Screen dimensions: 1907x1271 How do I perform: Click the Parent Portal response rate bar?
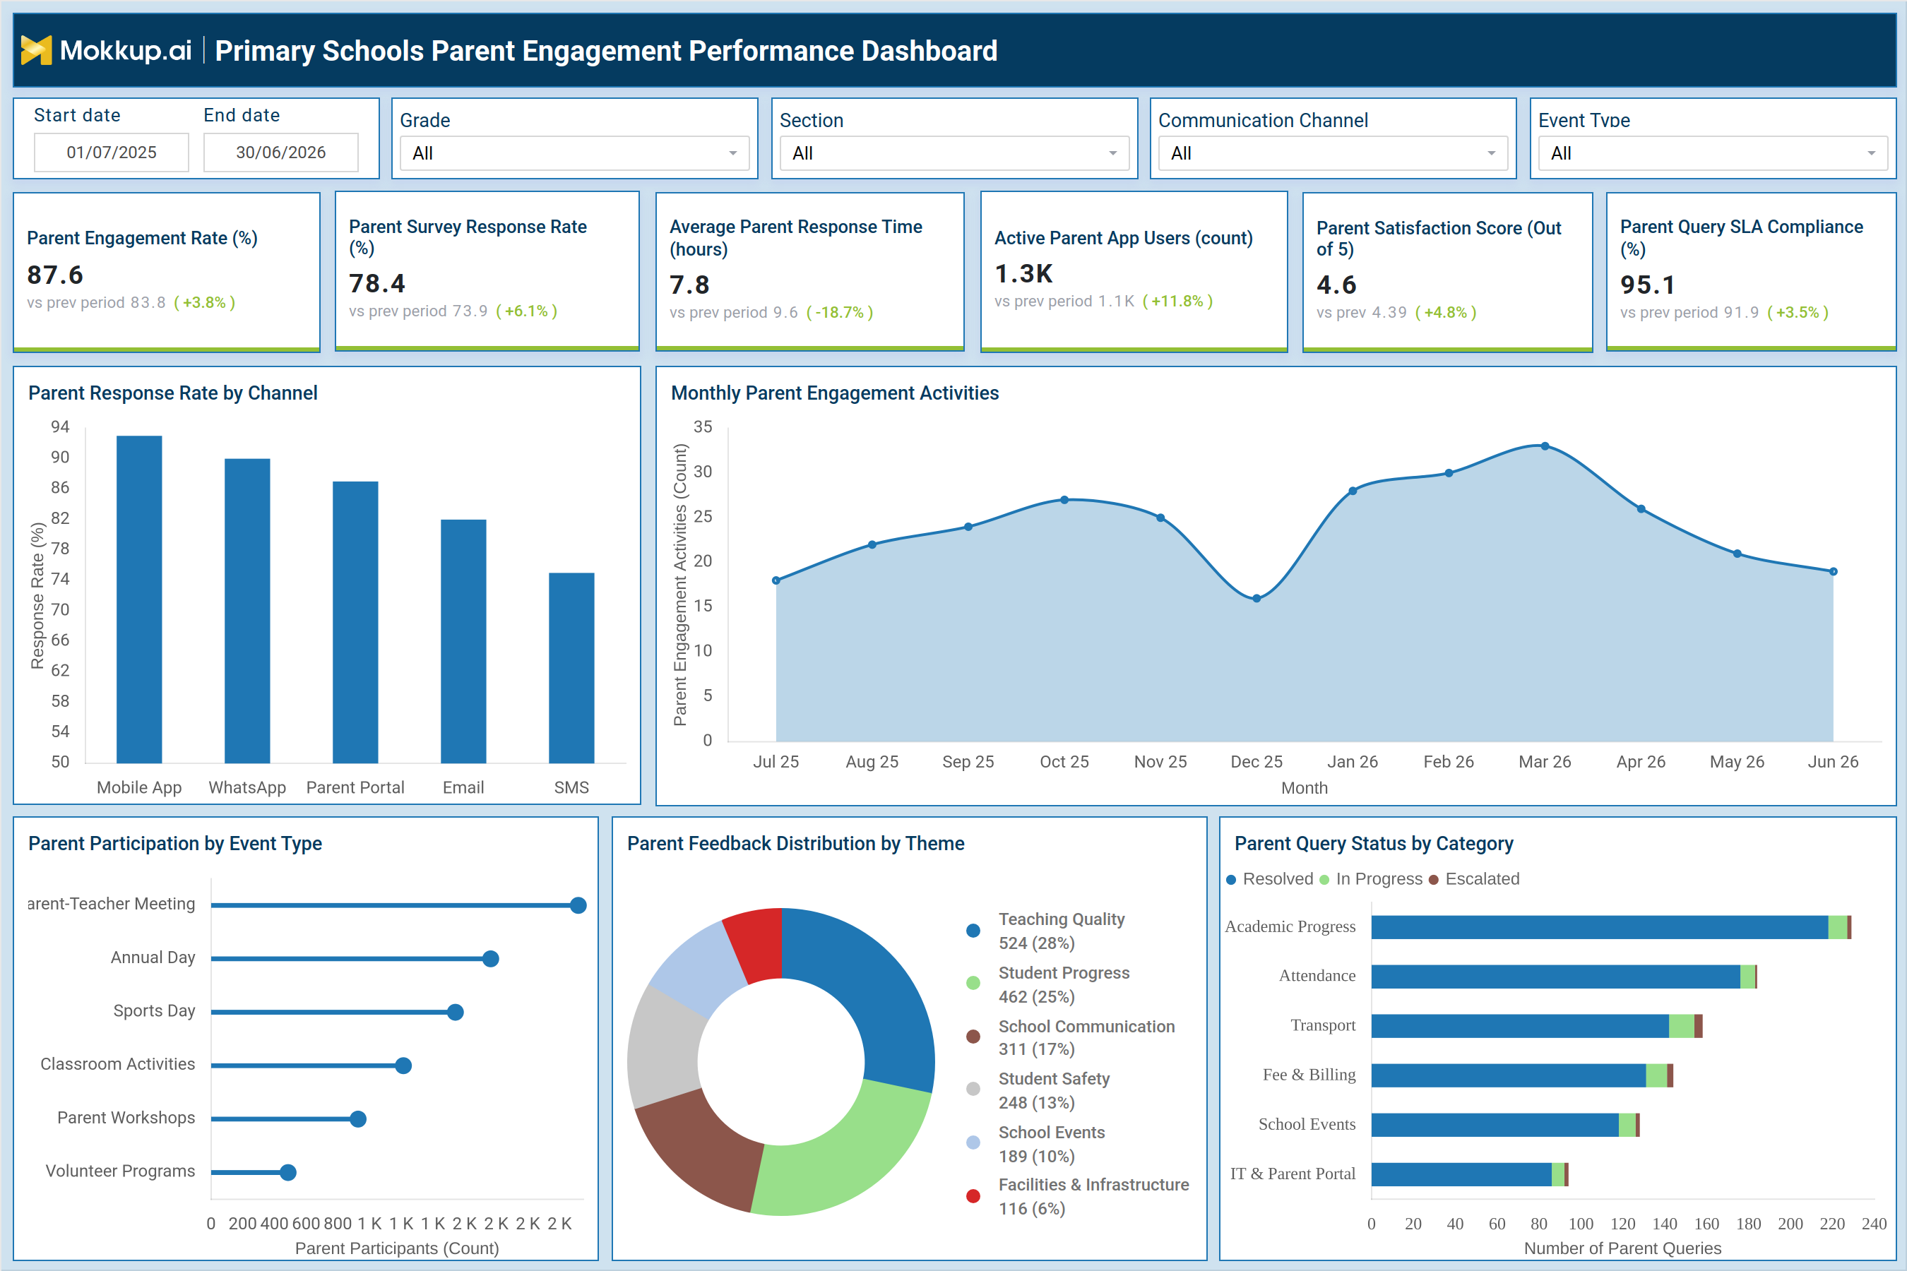coord(355,621)
